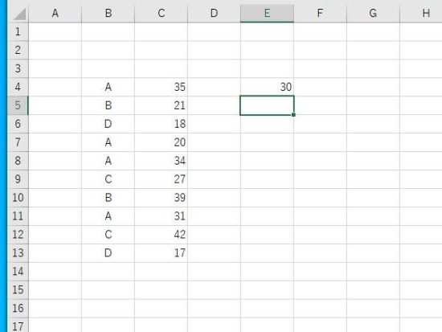Click cell B5 containing B
This screenshot has width=442, height=332.
(x=108, y=105)
